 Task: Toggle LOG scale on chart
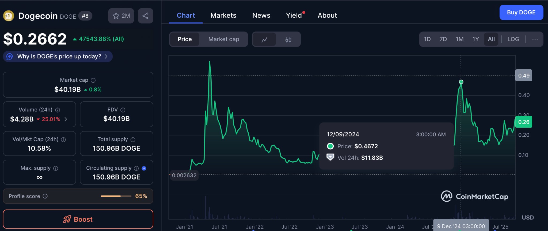pyautogui.click(x=513, y=39)
